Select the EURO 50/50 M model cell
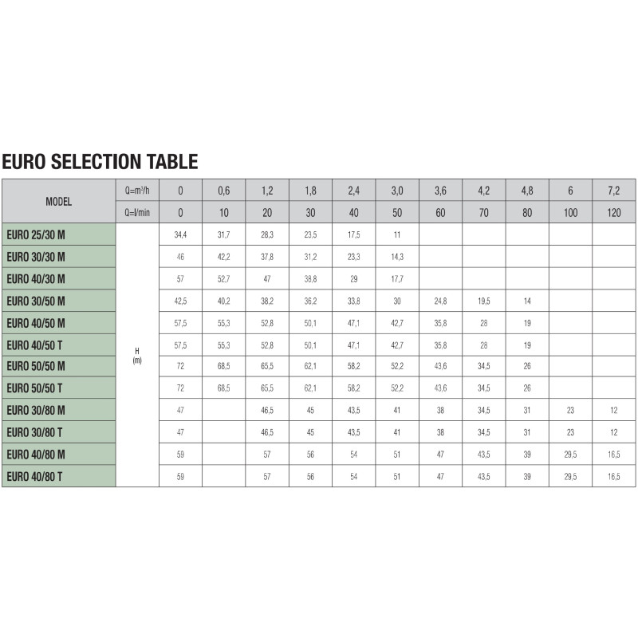Screen dimensions: 638x638 pyautogui.click(x=58, y=366)
